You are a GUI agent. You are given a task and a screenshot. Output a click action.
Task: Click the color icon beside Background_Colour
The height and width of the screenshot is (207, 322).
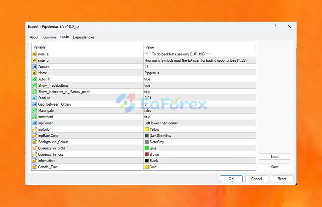(x=34, y=142)
